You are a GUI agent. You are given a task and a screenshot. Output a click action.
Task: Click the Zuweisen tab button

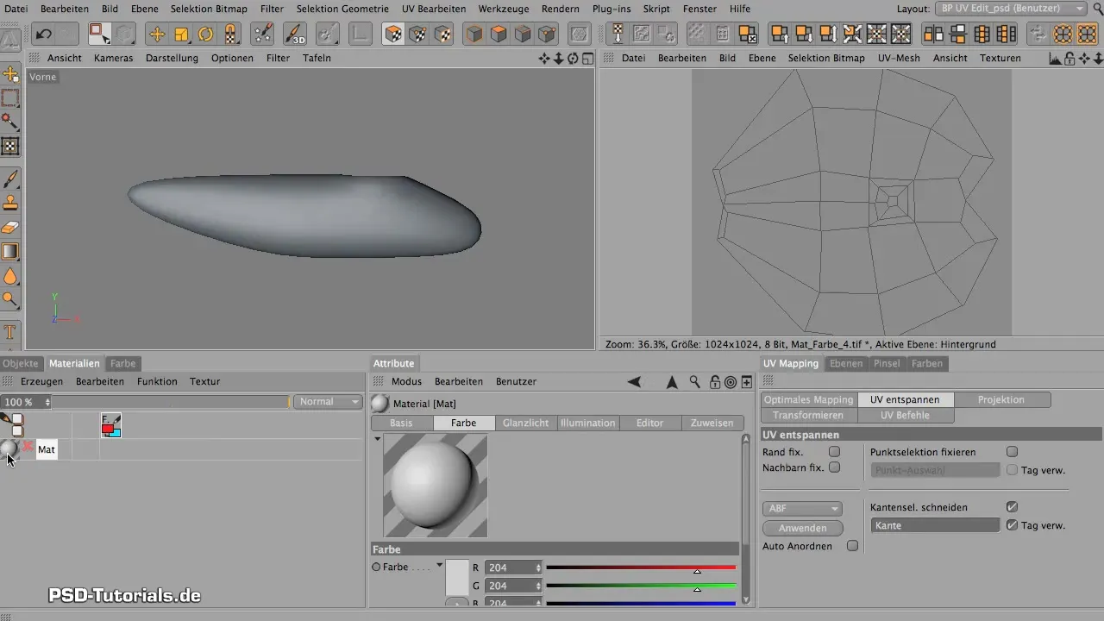pos(712,423)
